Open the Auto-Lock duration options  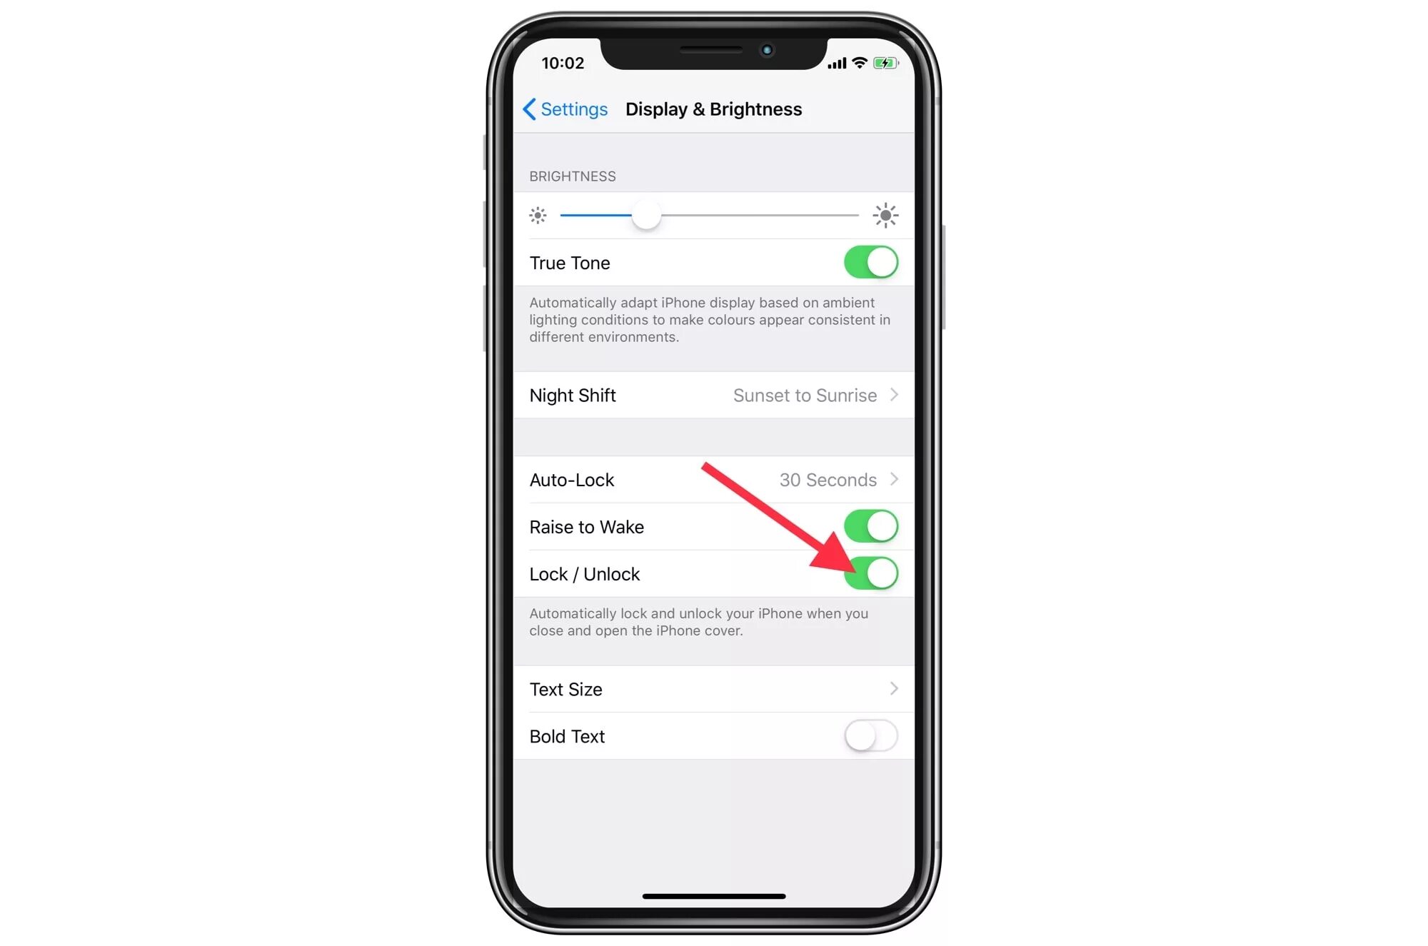coord(713,479)
